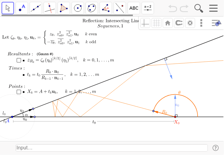The image size is (224, 155).
Task: Select the Ellipse tool
Action: click(92, 8)
